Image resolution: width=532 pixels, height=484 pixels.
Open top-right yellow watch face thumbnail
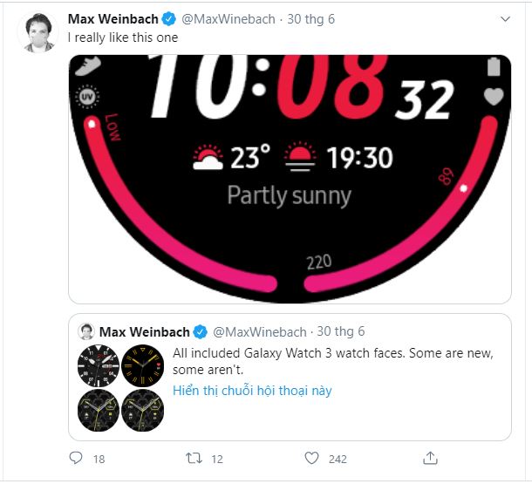click(143, 365)
